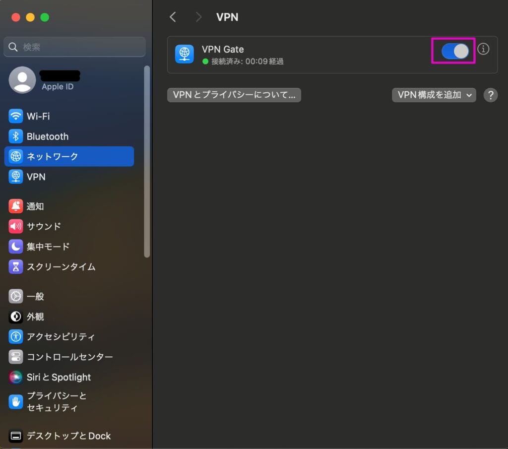The image size is (508, 449).
Task: Click the 接続済み connection status text
Action: pos(247,61)
